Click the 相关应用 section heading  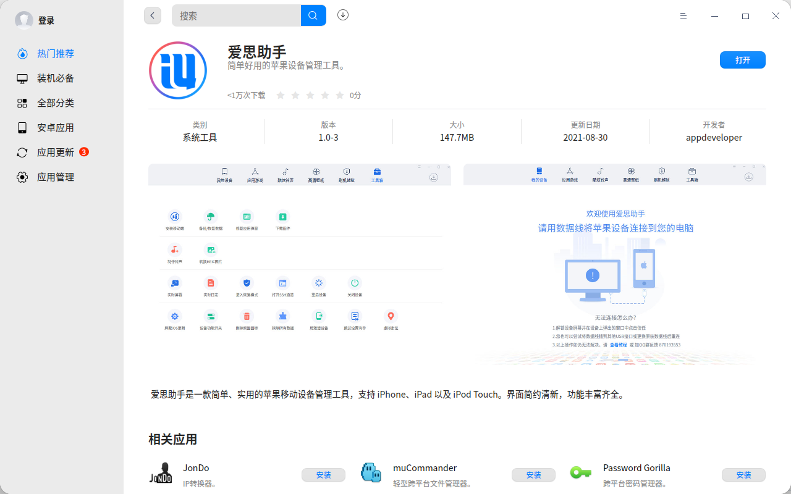tap(173, 440)
